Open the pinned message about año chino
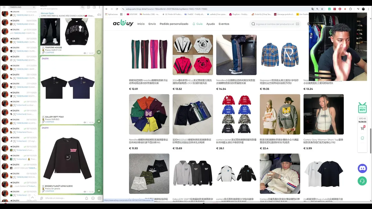Screen dimensions: 372x209 (x=67, y=15)
